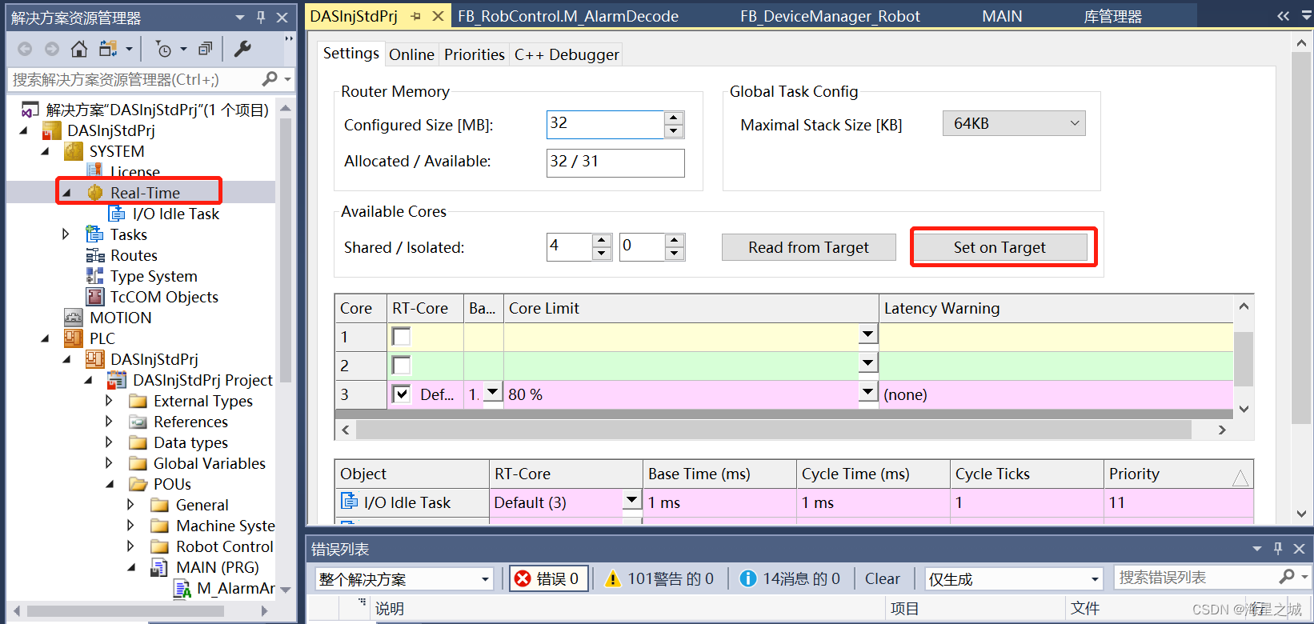Open Core Limit dropdown for Core 3

(868, 391)
